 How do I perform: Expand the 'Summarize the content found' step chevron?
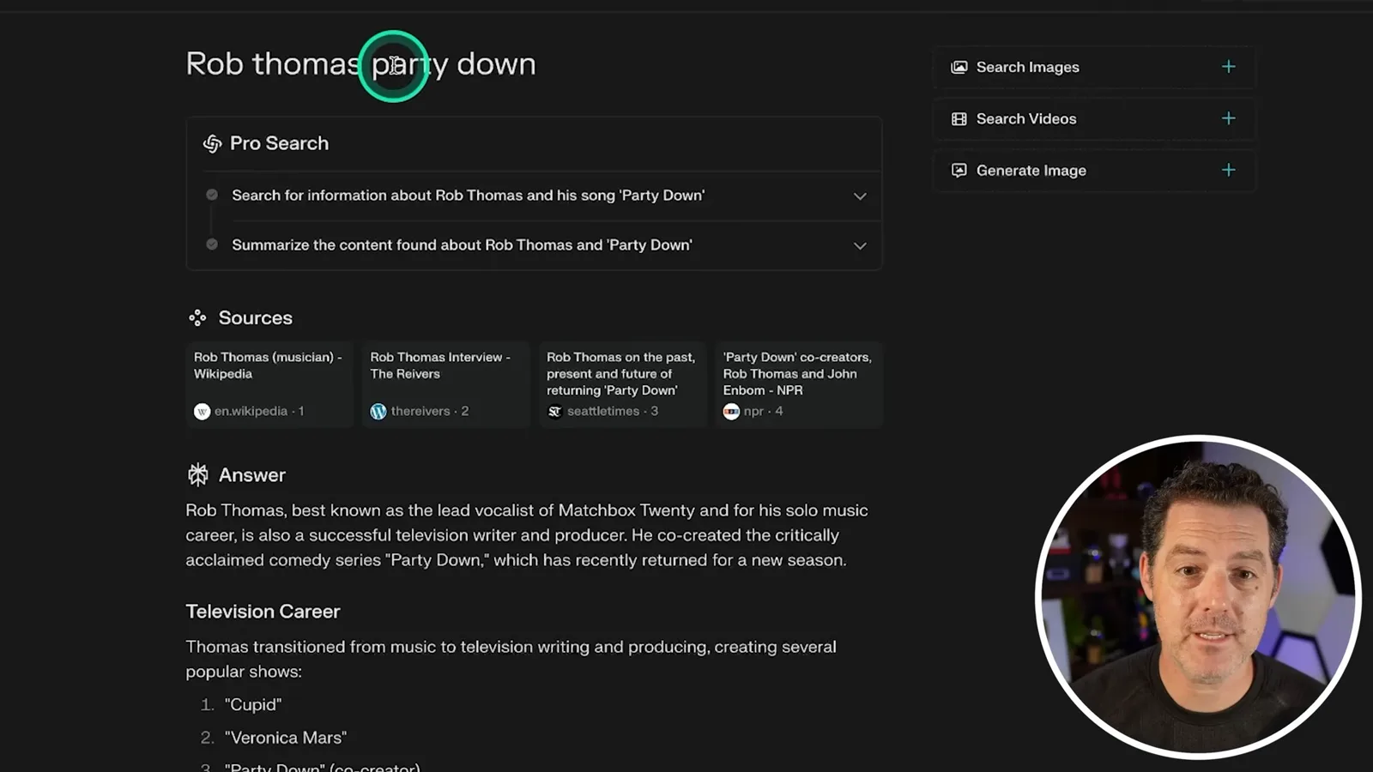[860, 246]
